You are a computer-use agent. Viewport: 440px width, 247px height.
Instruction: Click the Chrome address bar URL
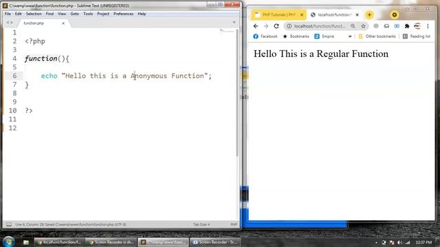320,26
